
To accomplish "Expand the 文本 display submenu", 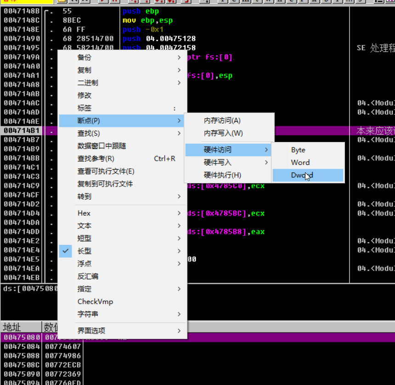I will [x=123, y=226].
